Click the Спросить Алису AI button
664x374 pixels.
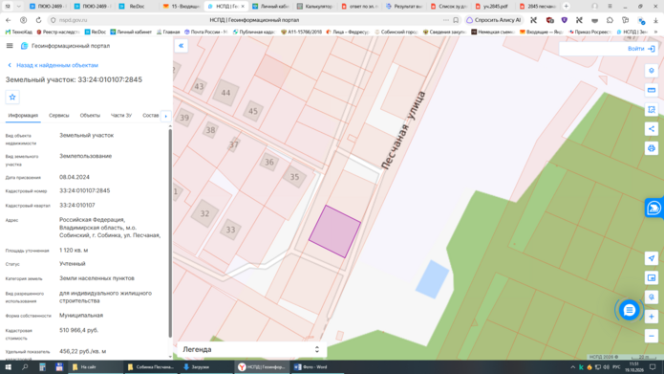pyautogui.click(x=494, y=20)
